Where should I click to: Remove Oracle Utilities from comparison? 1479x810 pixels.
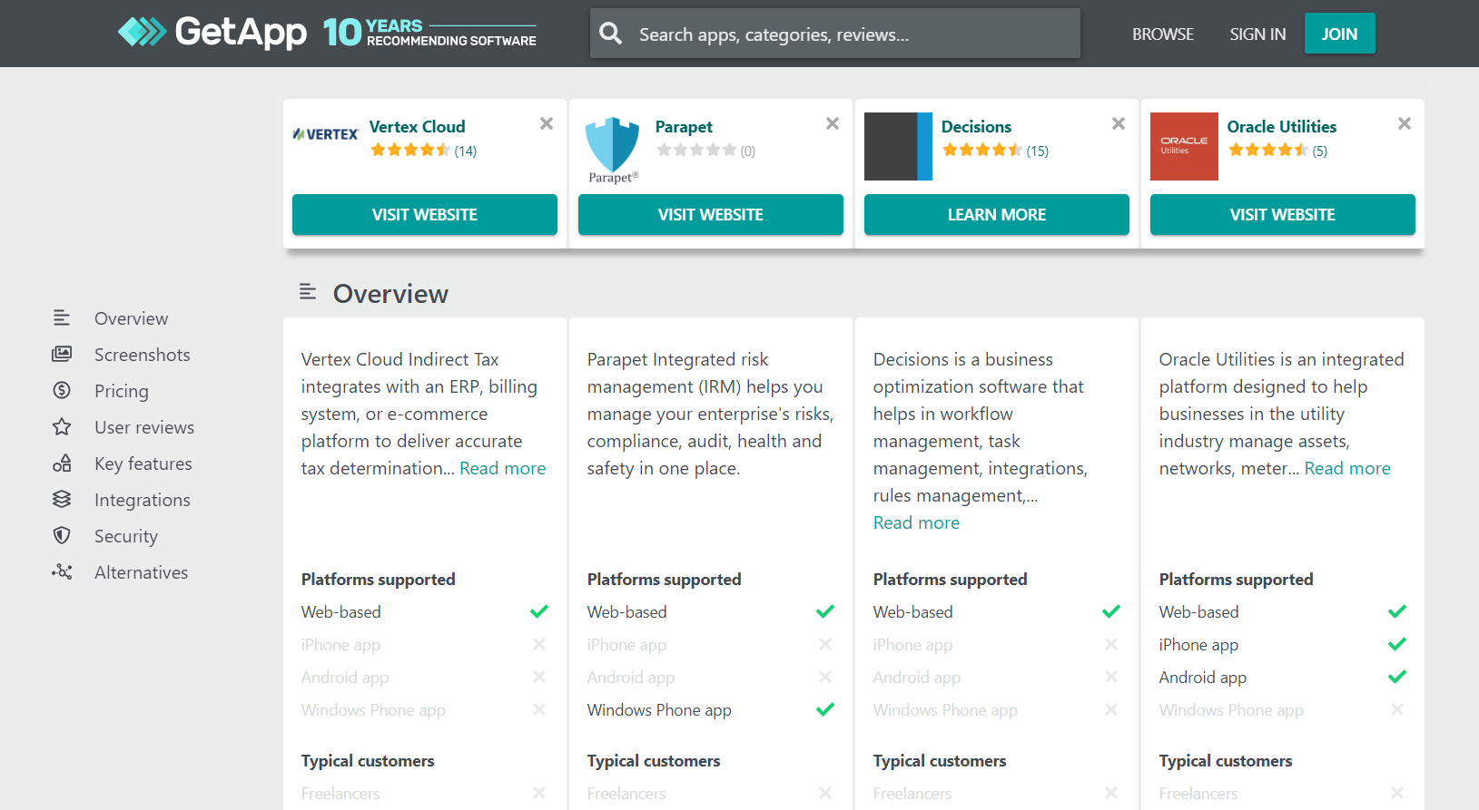click(1405, 123)
